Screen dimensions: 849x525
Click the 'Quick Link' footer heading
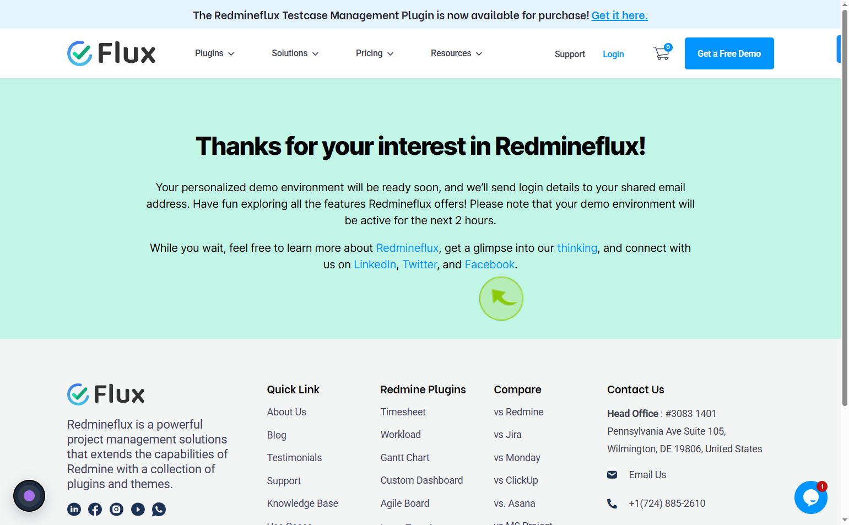(293, 389)
